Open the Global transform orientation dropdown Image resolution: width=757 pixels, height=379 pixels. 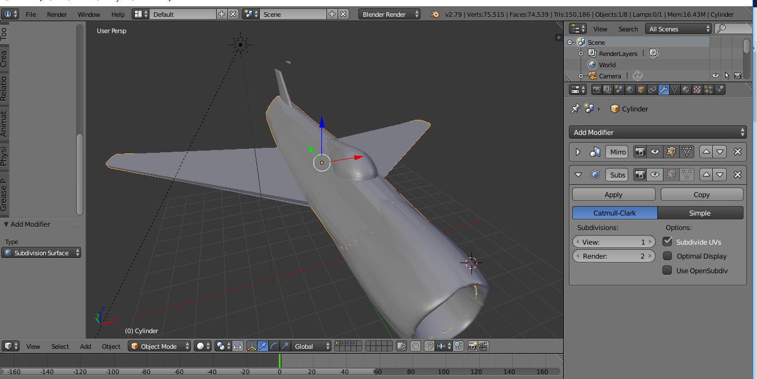[x=312, y=346]
